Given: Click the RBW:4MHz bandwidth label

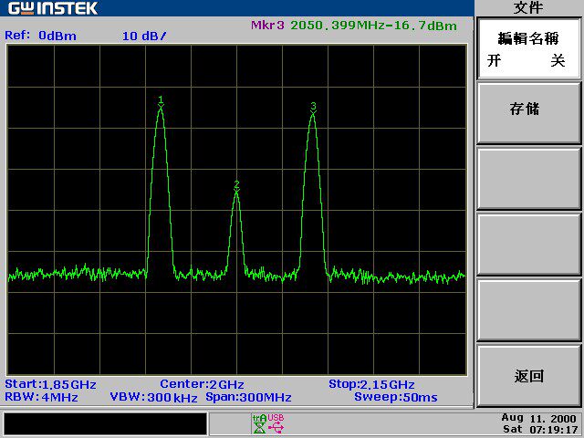Looking at the screenshot, I should pos(41,397).
